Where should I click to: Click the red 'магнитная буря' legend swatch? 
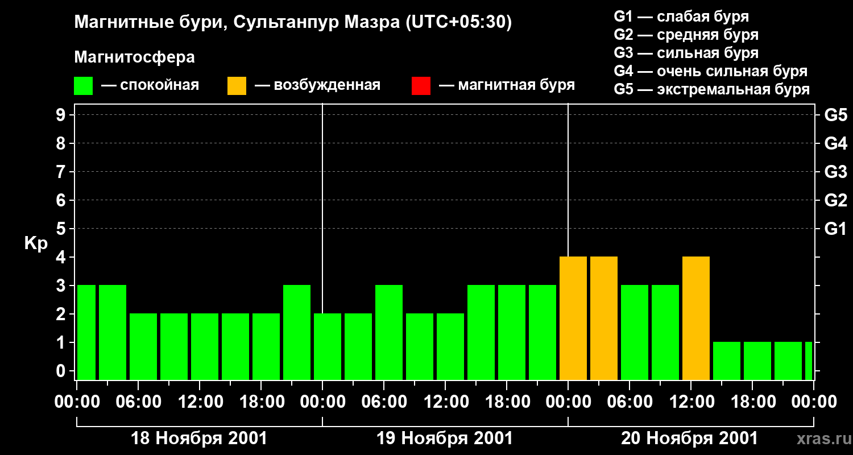coord(421,86)
